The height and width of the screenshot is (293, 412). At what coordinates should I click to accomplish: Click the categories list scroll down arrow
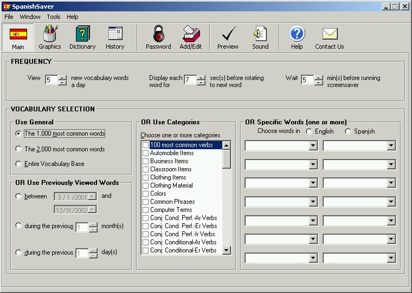(x=226, y=250)
